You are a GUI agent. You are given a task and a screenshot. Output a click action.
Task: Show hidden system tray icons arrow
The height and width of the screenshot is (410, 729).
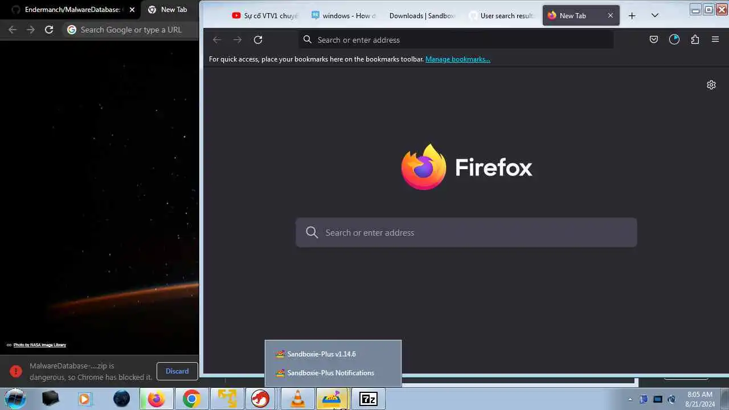[630, 399]
